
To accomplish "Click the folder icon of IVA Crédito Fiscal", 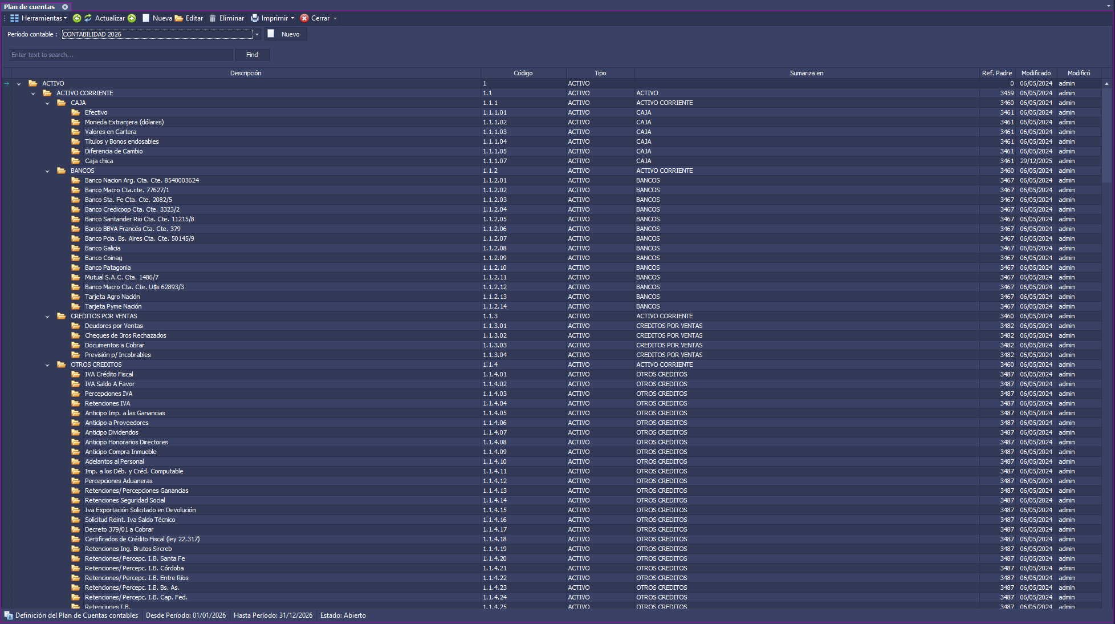I will [76, 374].
